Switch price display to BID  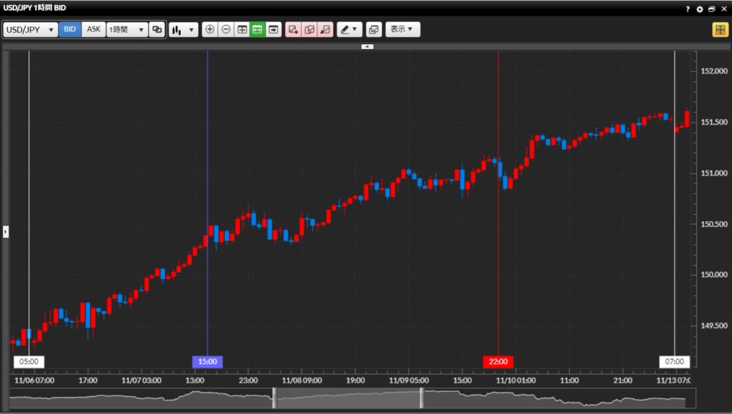(x=69, y=30)
